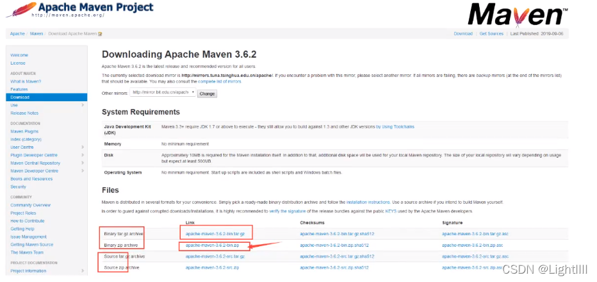Open Maven Plugins in sidebar
The image size is (597, 282).
tap(24, 131)
